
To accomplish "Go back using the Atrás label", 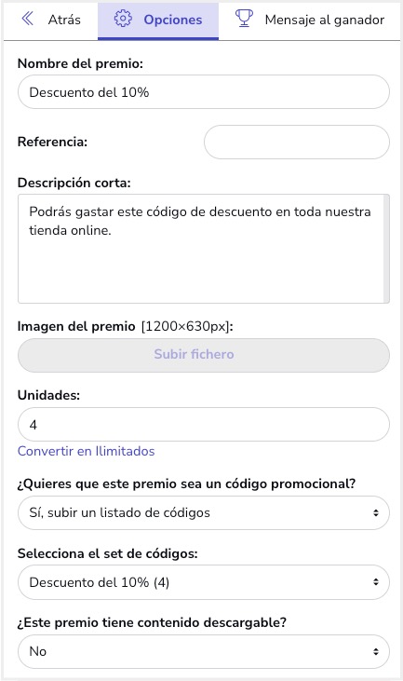I will [64, 20].
